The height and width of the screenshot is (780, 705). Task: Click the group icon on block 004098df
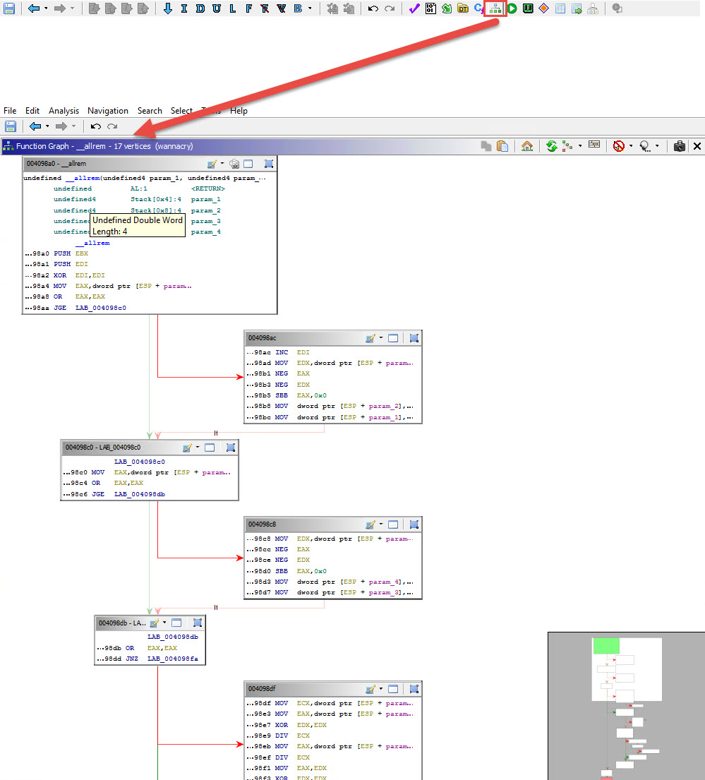[x=414, y=689]
